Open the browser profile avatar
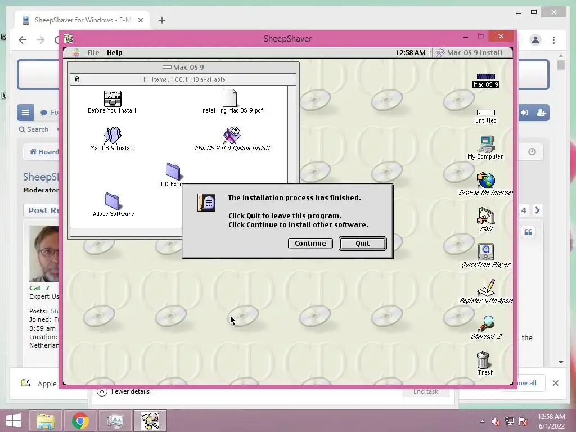 [x=535, y=40]
